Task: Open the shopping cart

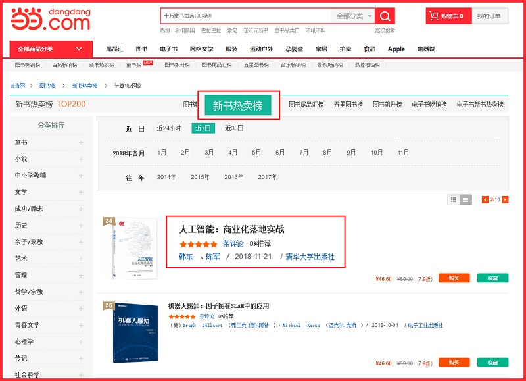Action: pos(448,16)
